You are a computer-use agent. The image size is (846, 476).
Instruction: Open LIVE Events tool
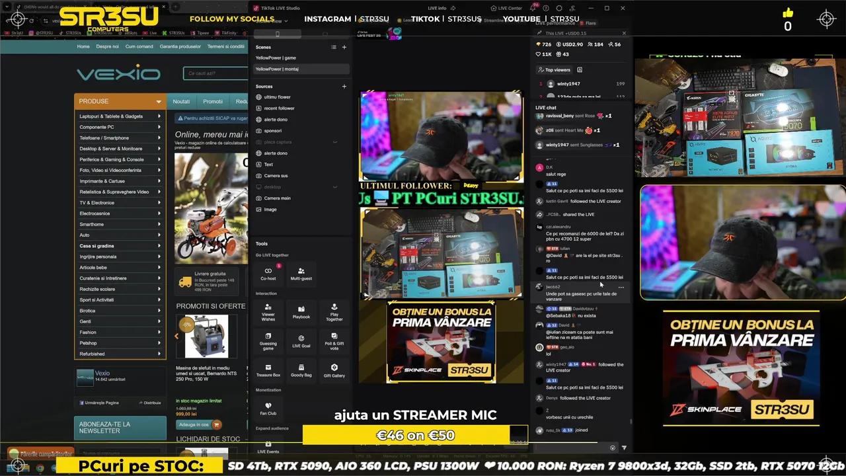(268, 447)
